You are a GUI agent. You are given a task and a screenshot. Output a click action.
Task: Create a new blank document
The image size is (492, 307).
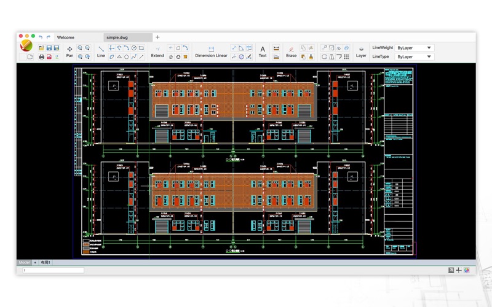[30, 56]
